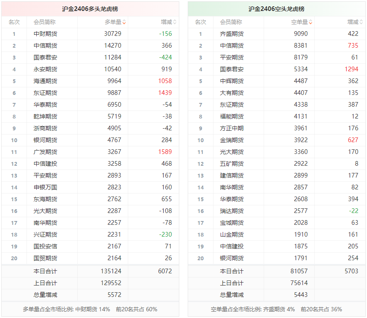
Task: Click 国泰君安 in the short table
Action: 232,69
